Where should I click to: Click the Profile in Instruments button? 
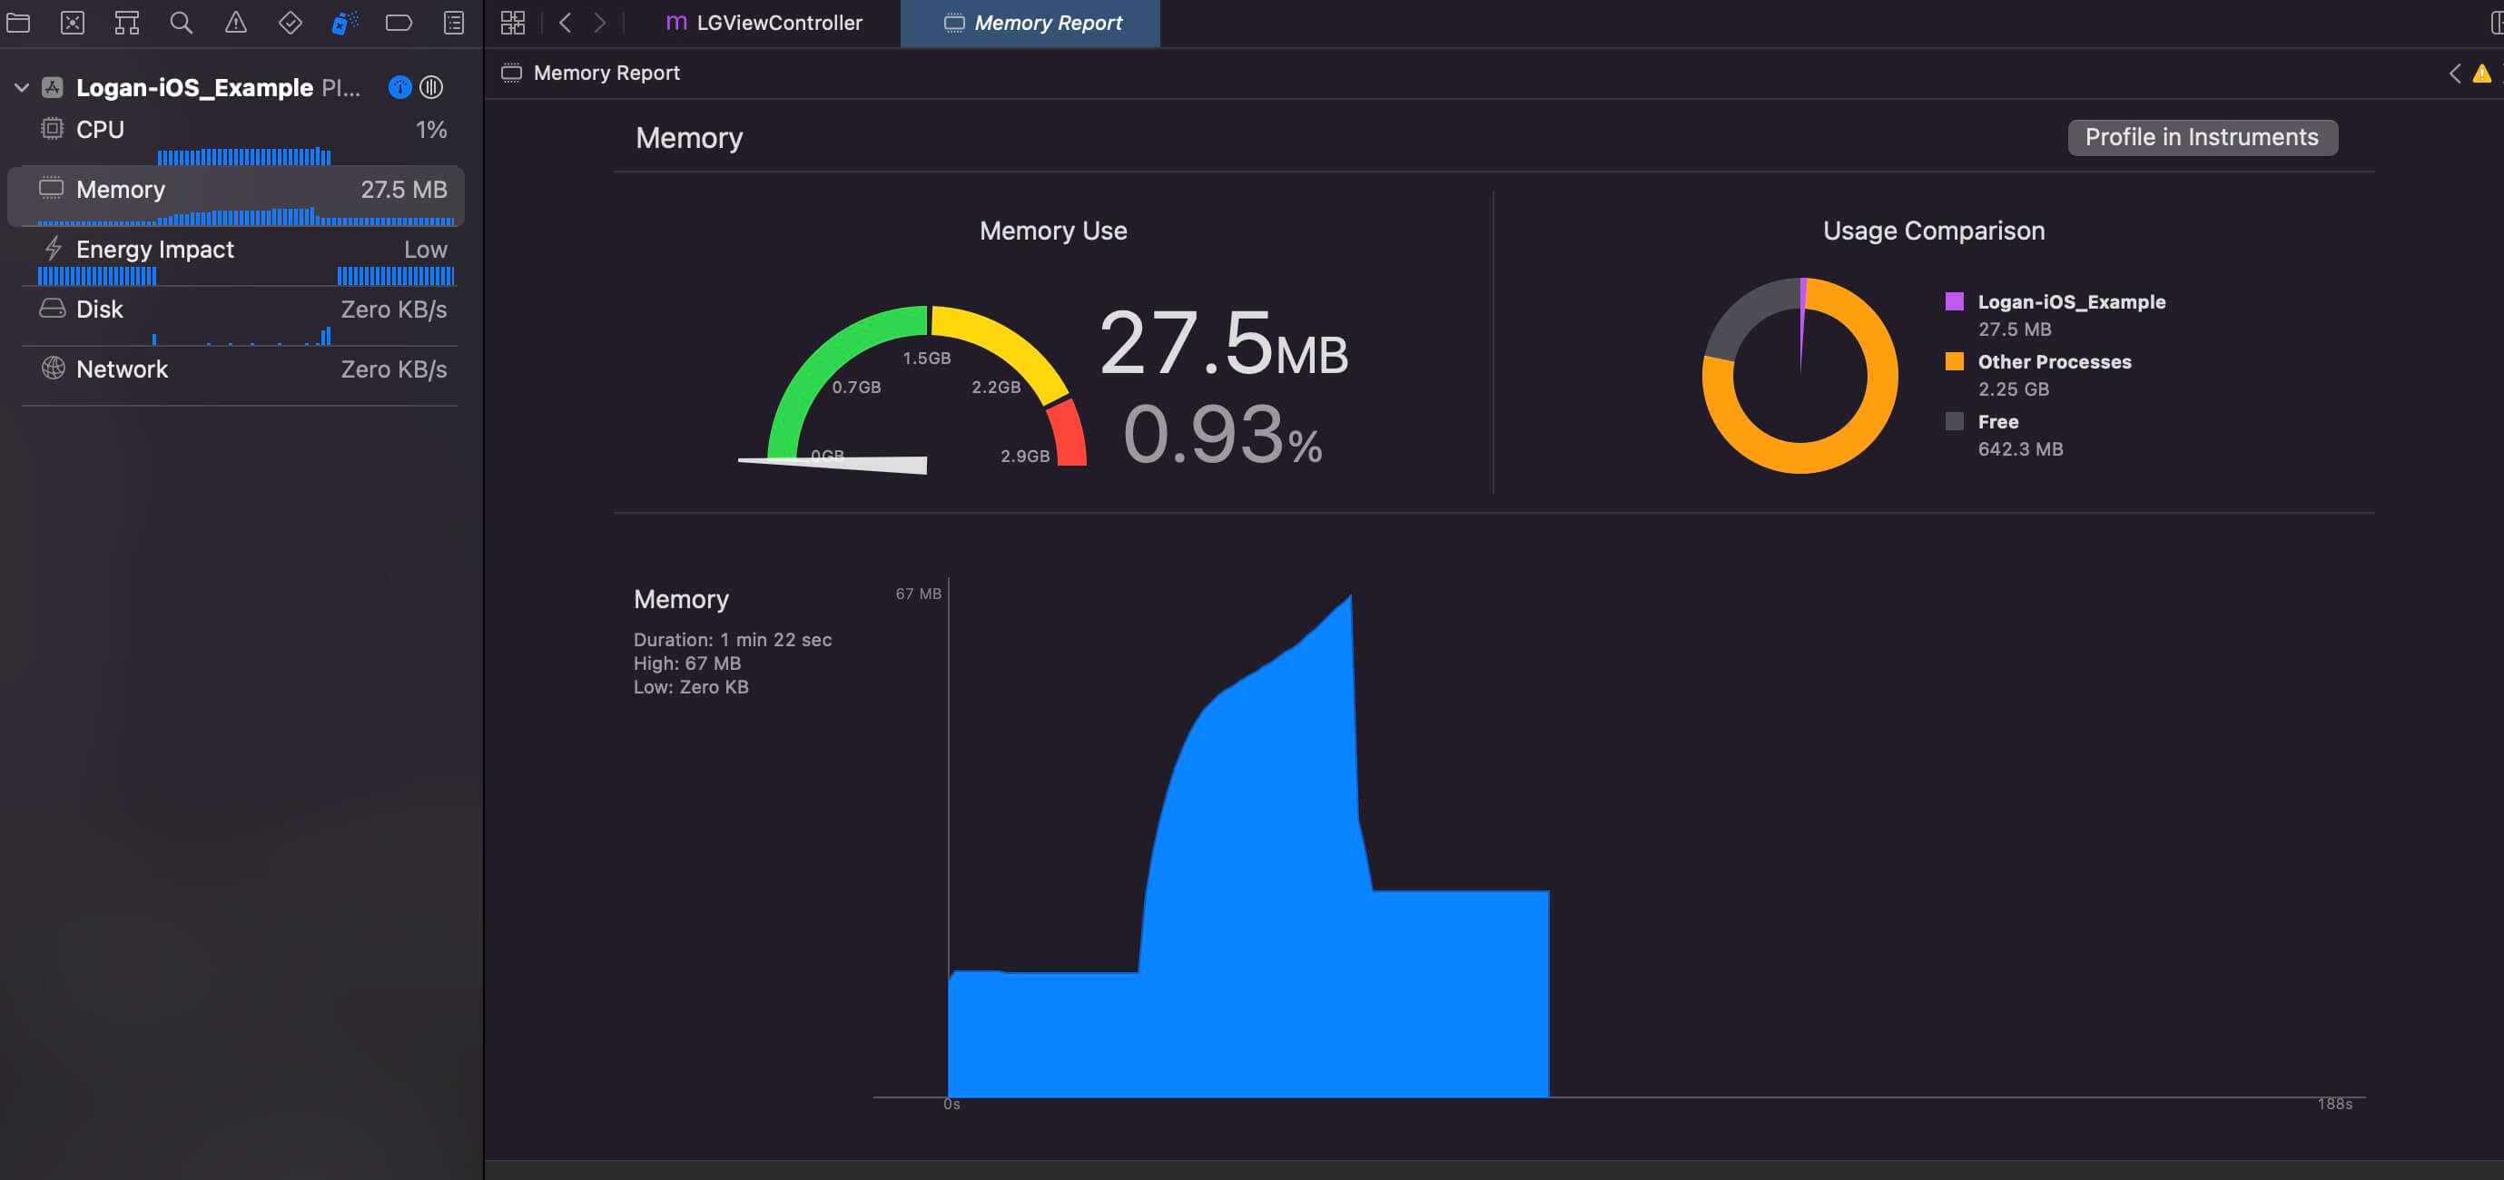point(2201,137)
